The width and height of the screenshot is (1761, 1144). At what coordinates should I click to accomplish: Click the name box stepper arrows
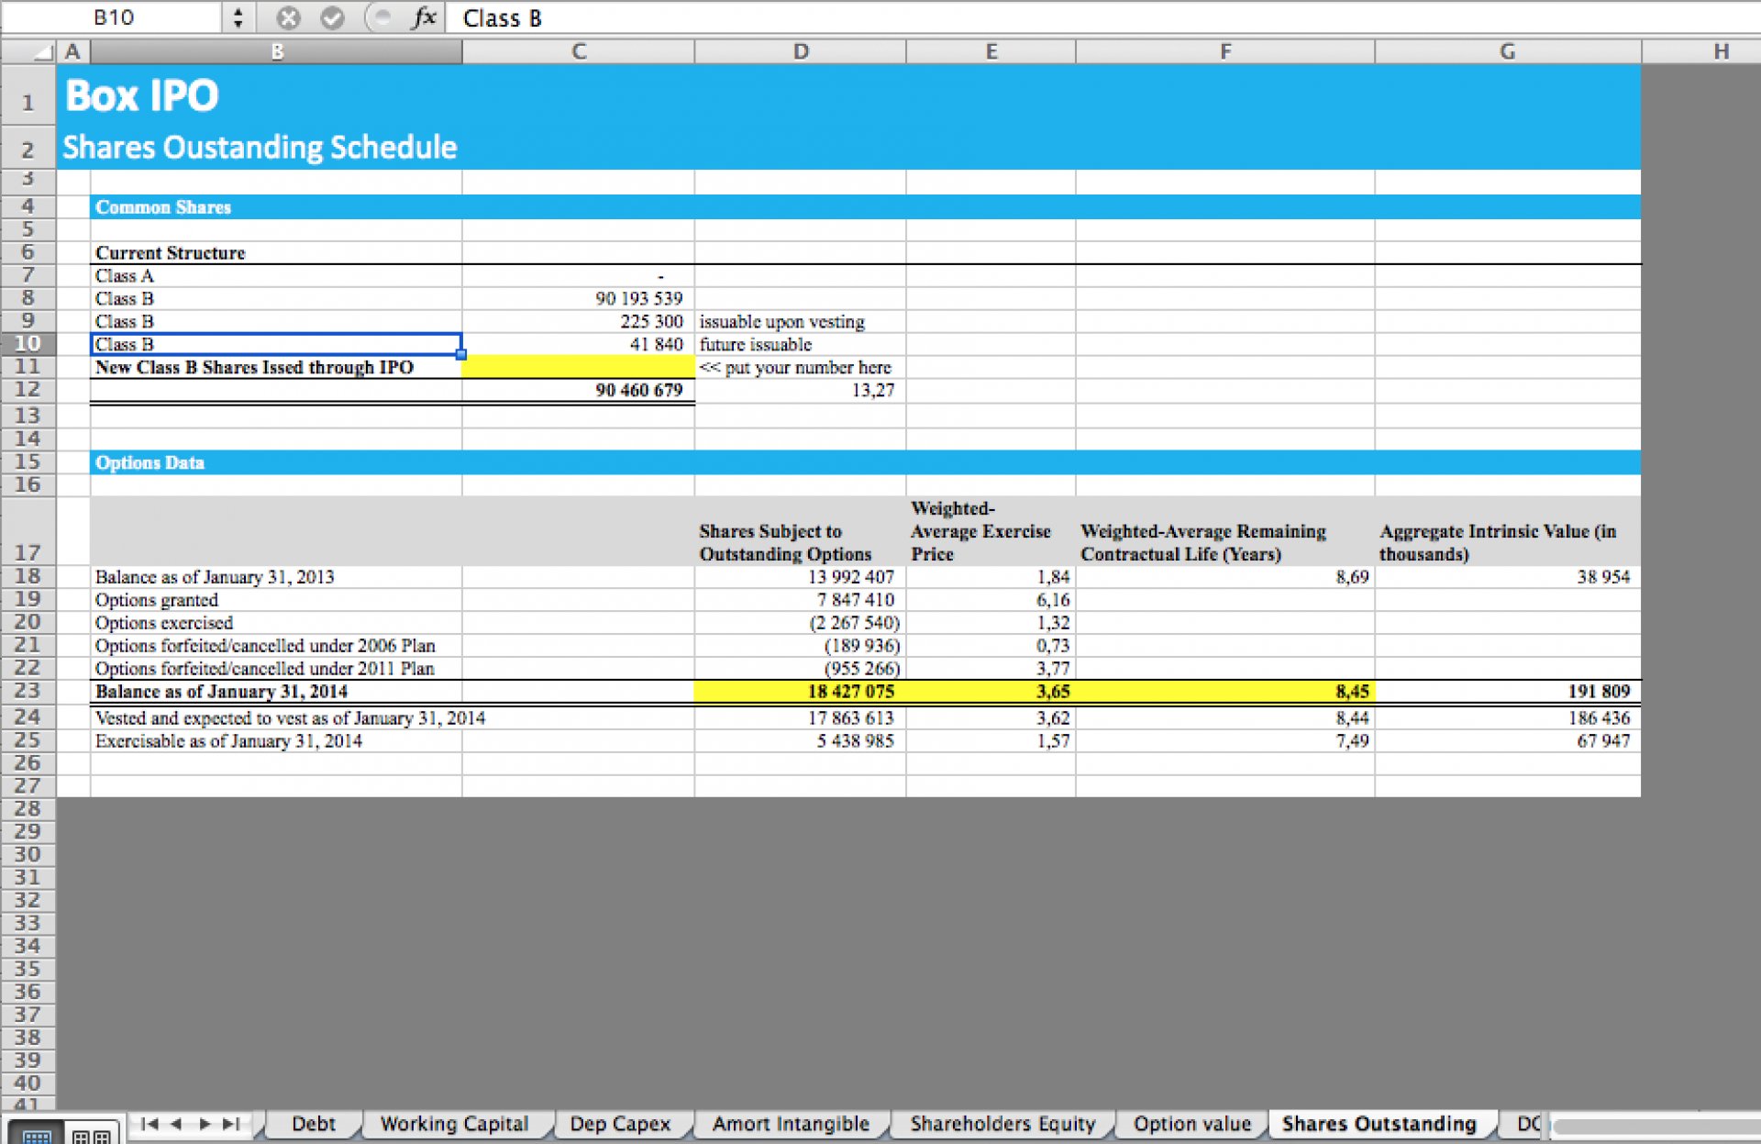pos(238,17)
